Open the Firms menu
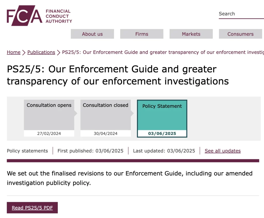 click(142, 34)
